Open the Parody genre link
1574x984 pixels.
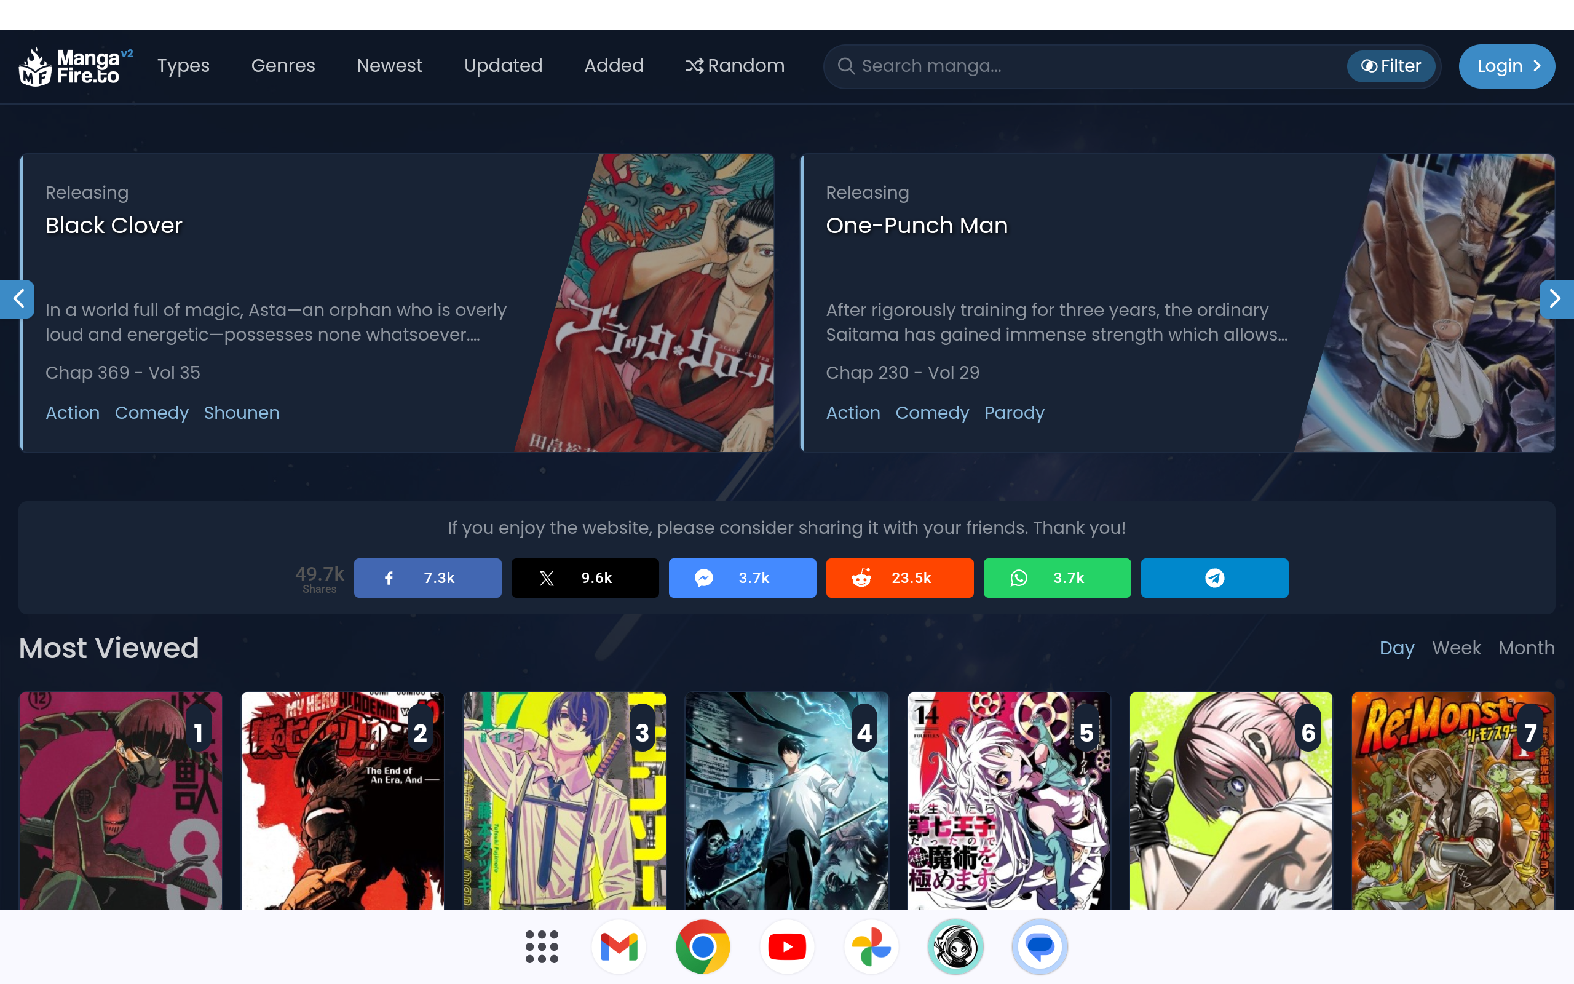(1014, 413)
